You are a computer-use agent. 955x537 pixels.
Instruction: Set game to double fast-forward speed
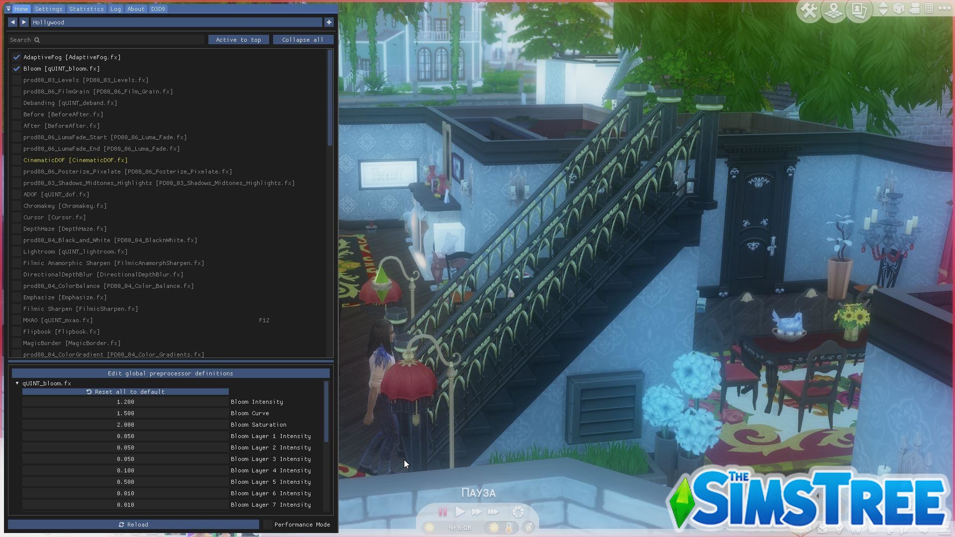coord(477,512)
